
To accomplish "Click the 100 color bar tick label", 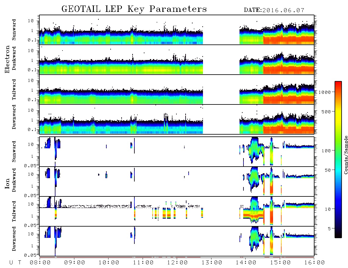I will 326,151.
